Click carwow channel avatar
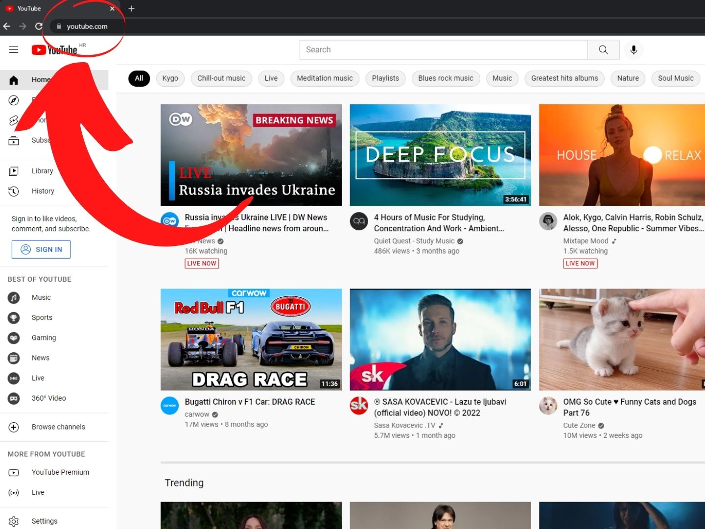The height and width of the screenshot is (529, 705). click(x=169, y=406)
